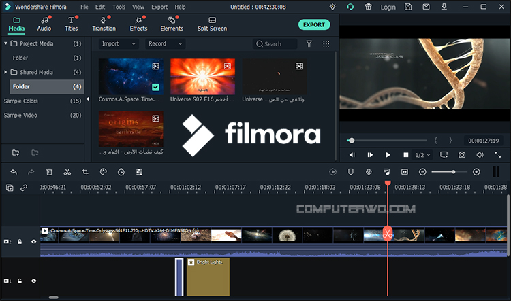Click the redo arrow in timeline toolbar
The height and width of the screenshot is (301, 511).
31,172
